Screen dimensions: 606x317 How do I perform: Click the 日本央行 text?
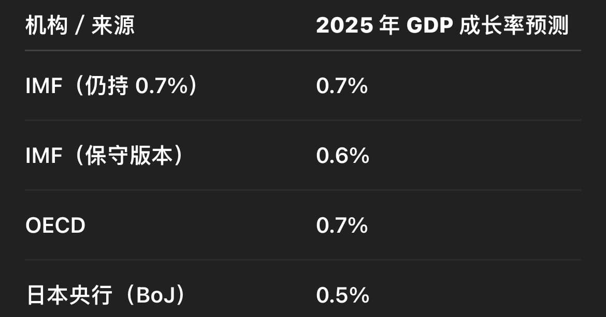69,295
